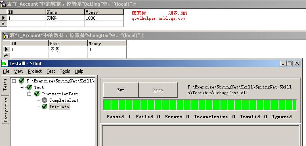Select F:\Exercise\SpringNet root tree label
306x146 pixels.
pyautogui.click(x=61, y=81)
